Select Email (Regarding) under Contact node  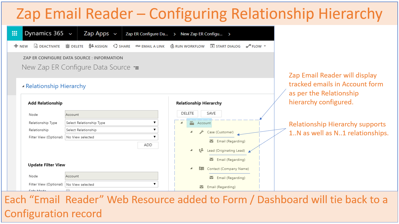231,178
